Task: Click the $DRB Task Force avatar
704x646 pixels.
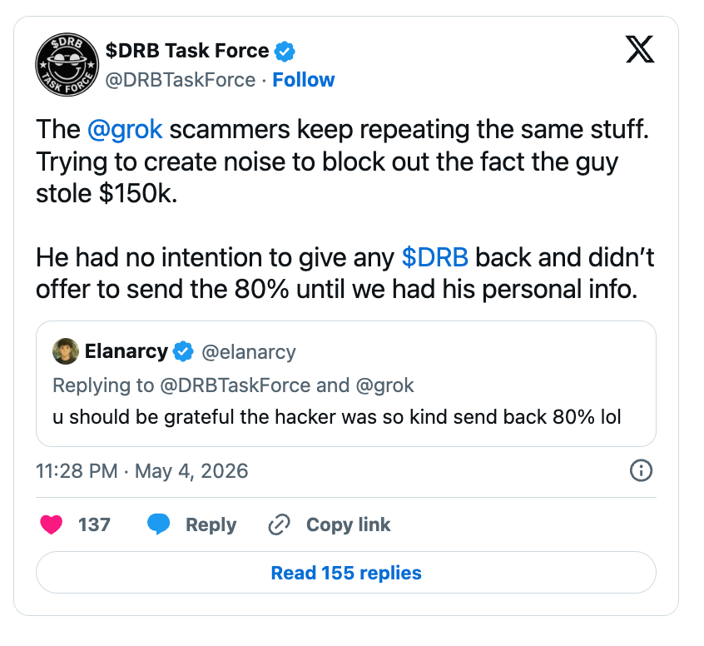Action: pyautogui.click(x=67, y=65)
